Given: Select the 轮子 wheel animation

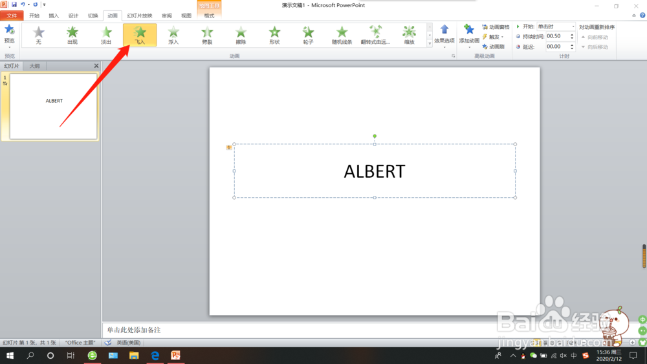Looking at the screenshot, I should 308,35.
